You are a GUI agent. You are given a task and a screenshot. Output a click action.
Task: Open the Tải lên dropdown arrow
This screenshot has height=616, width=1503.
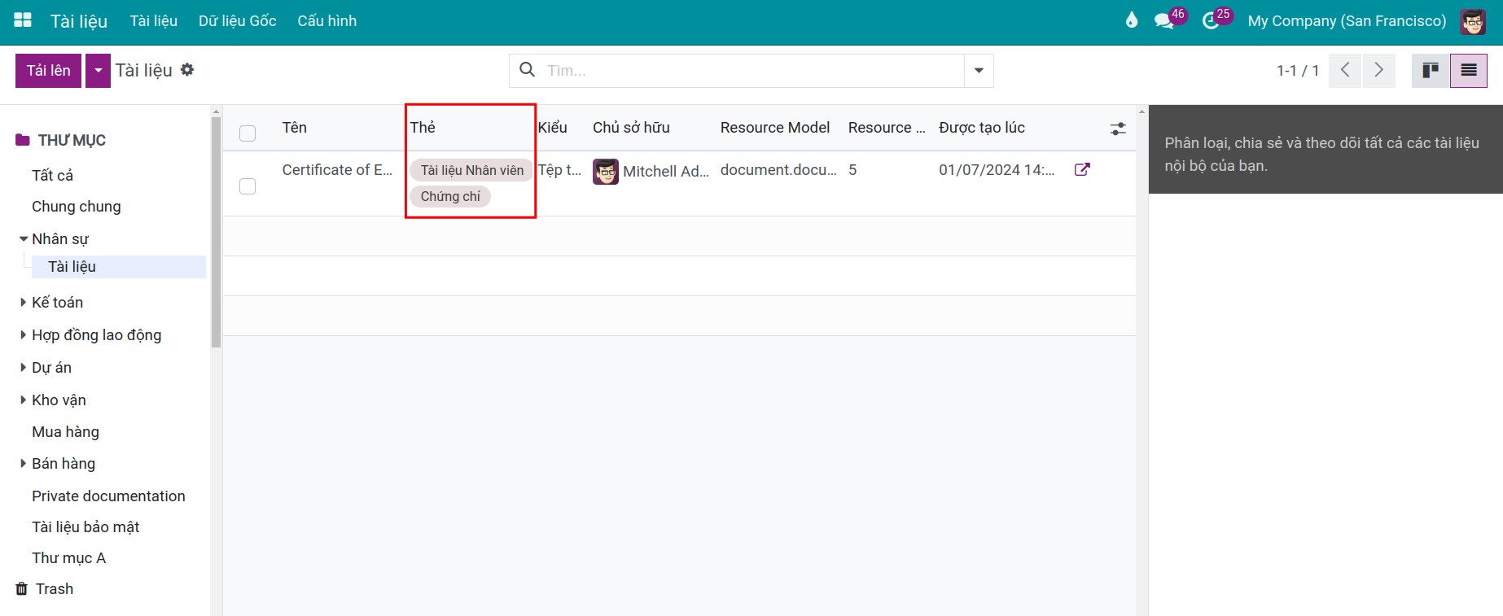point(98,71)
